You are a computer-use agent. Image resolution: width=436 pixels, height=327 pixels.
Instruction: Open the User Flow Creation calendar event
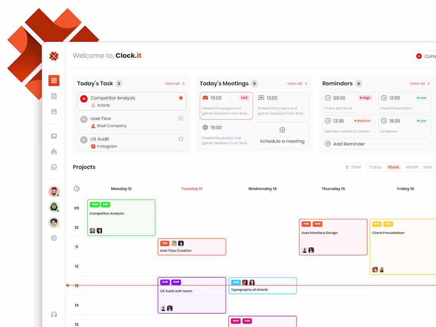[192, 247]
